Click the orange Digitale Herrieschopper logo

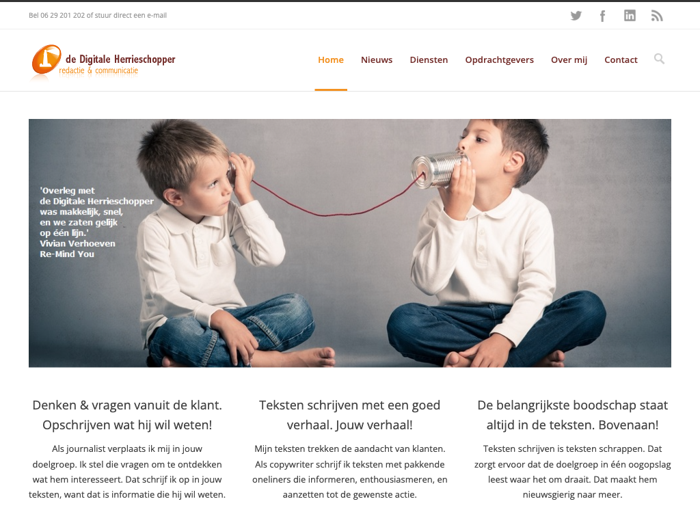[103, 61]
